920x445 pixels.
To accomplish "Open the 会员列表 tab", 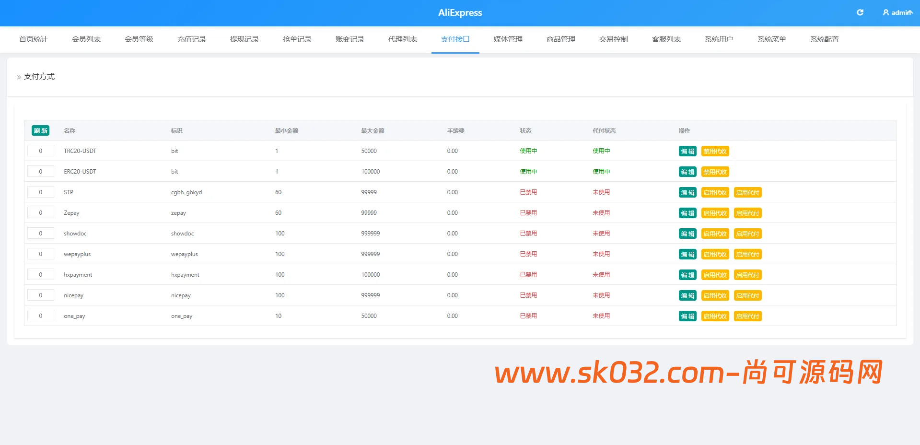I will (86, 39).
